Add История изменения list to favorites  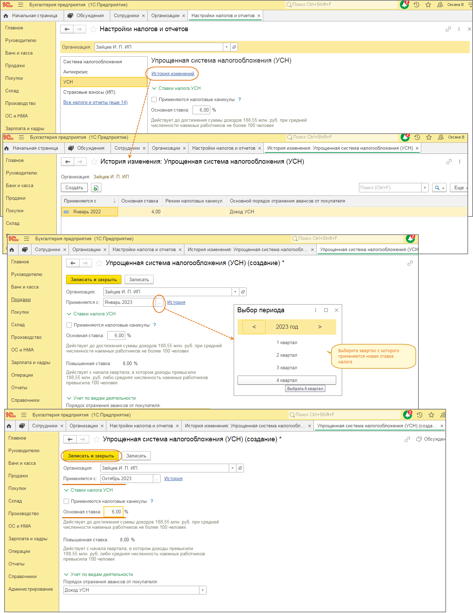pyautogui.click(x=94, y=162)
